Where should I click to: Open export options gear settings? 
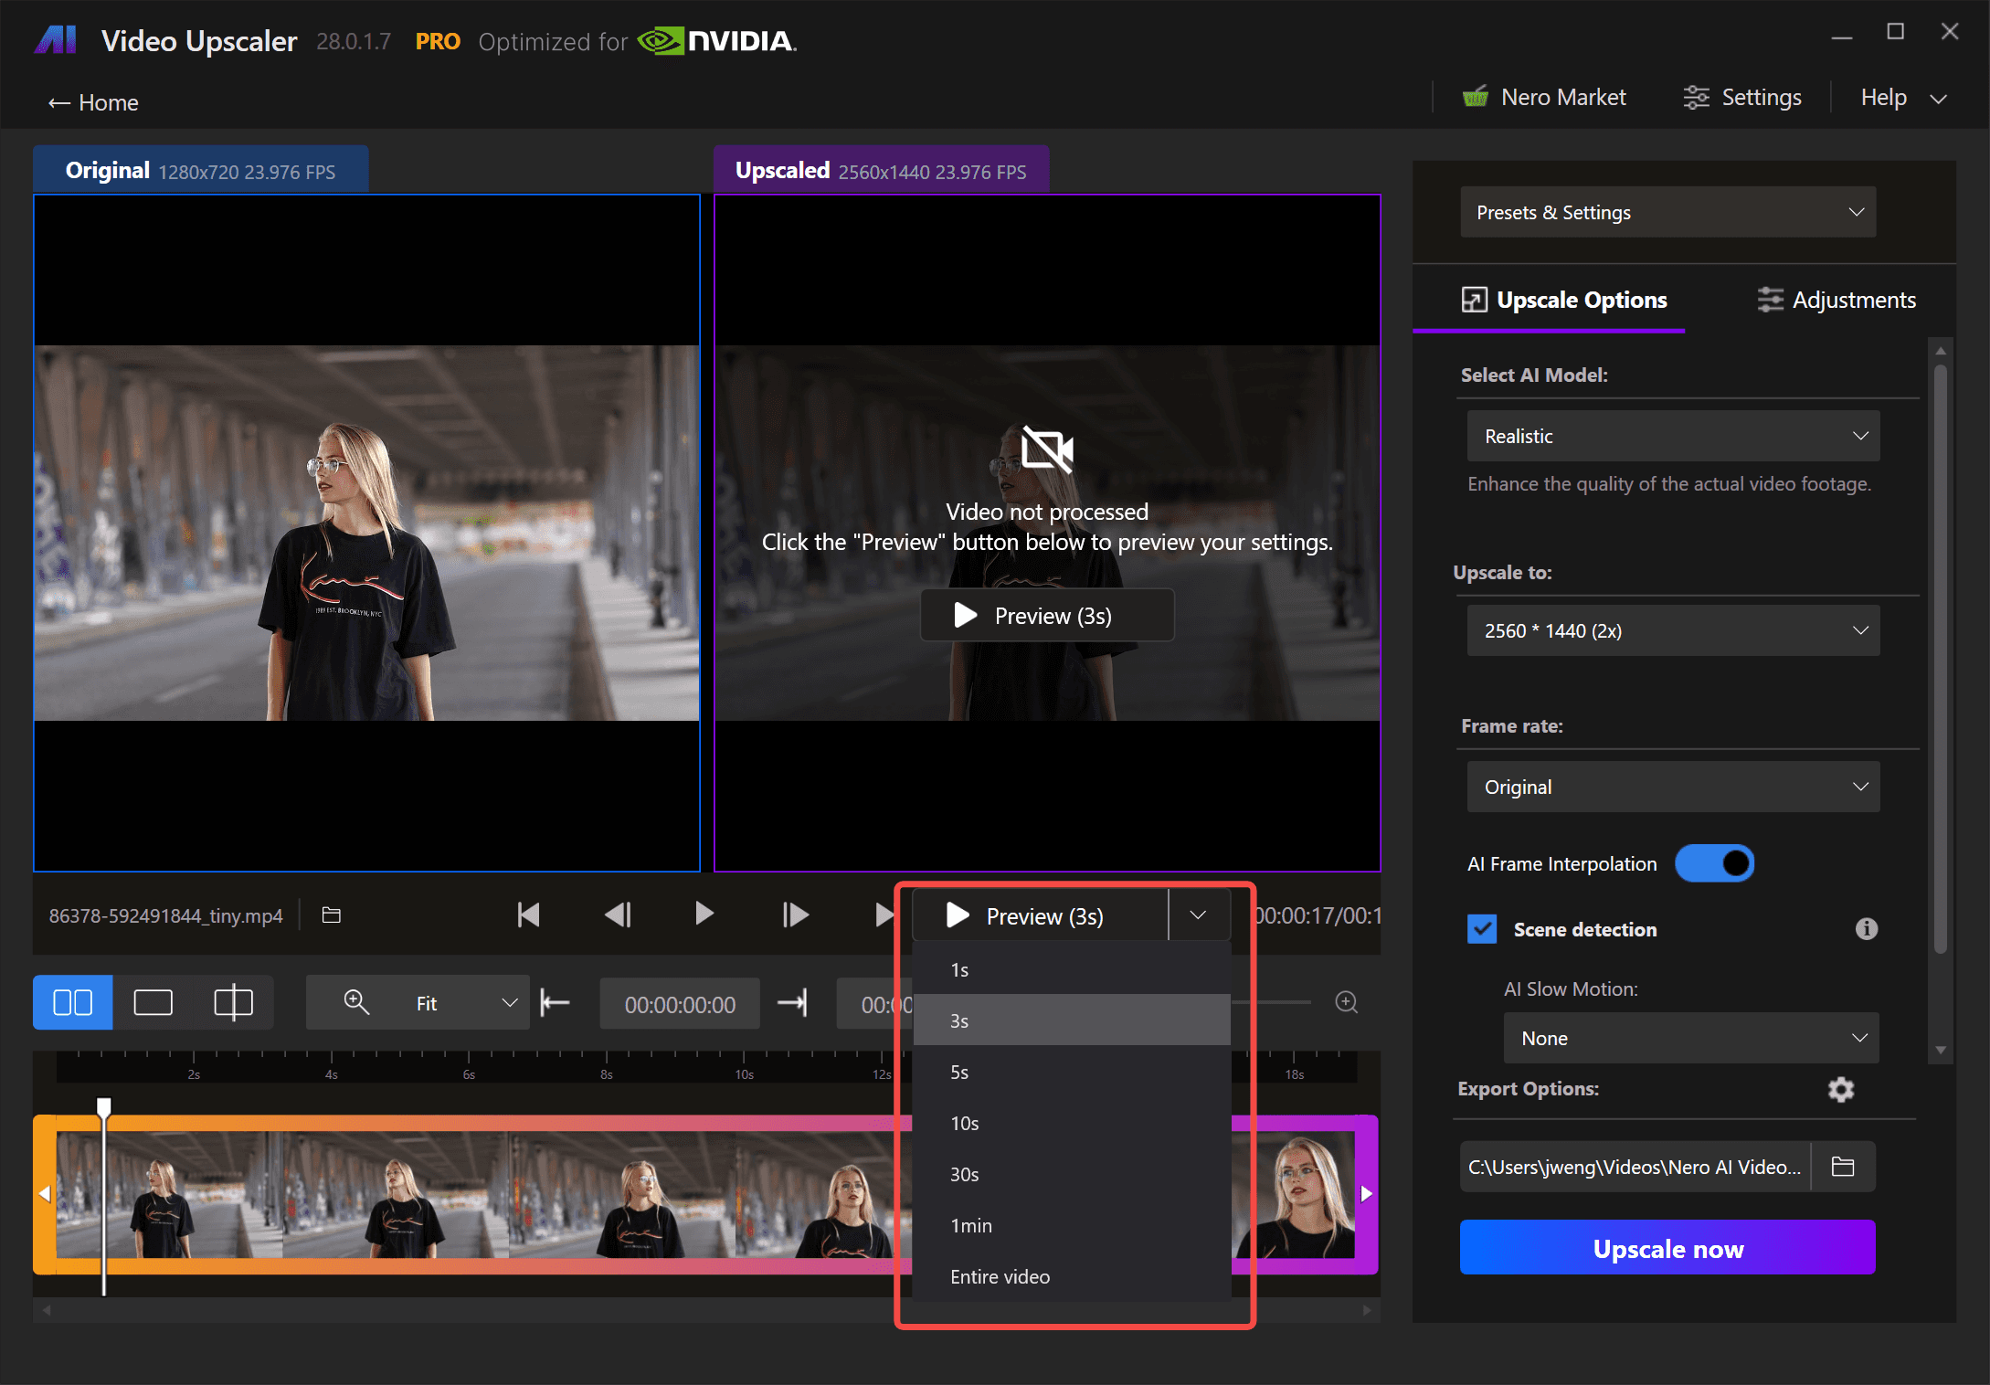click(x=1840, y=1089)
